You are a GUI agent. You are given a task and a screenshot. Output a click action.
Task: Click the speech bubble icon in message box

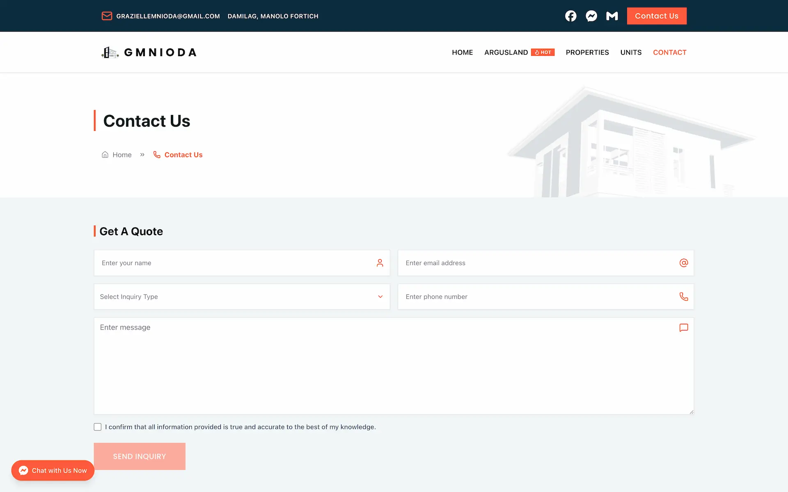[683, 328]
